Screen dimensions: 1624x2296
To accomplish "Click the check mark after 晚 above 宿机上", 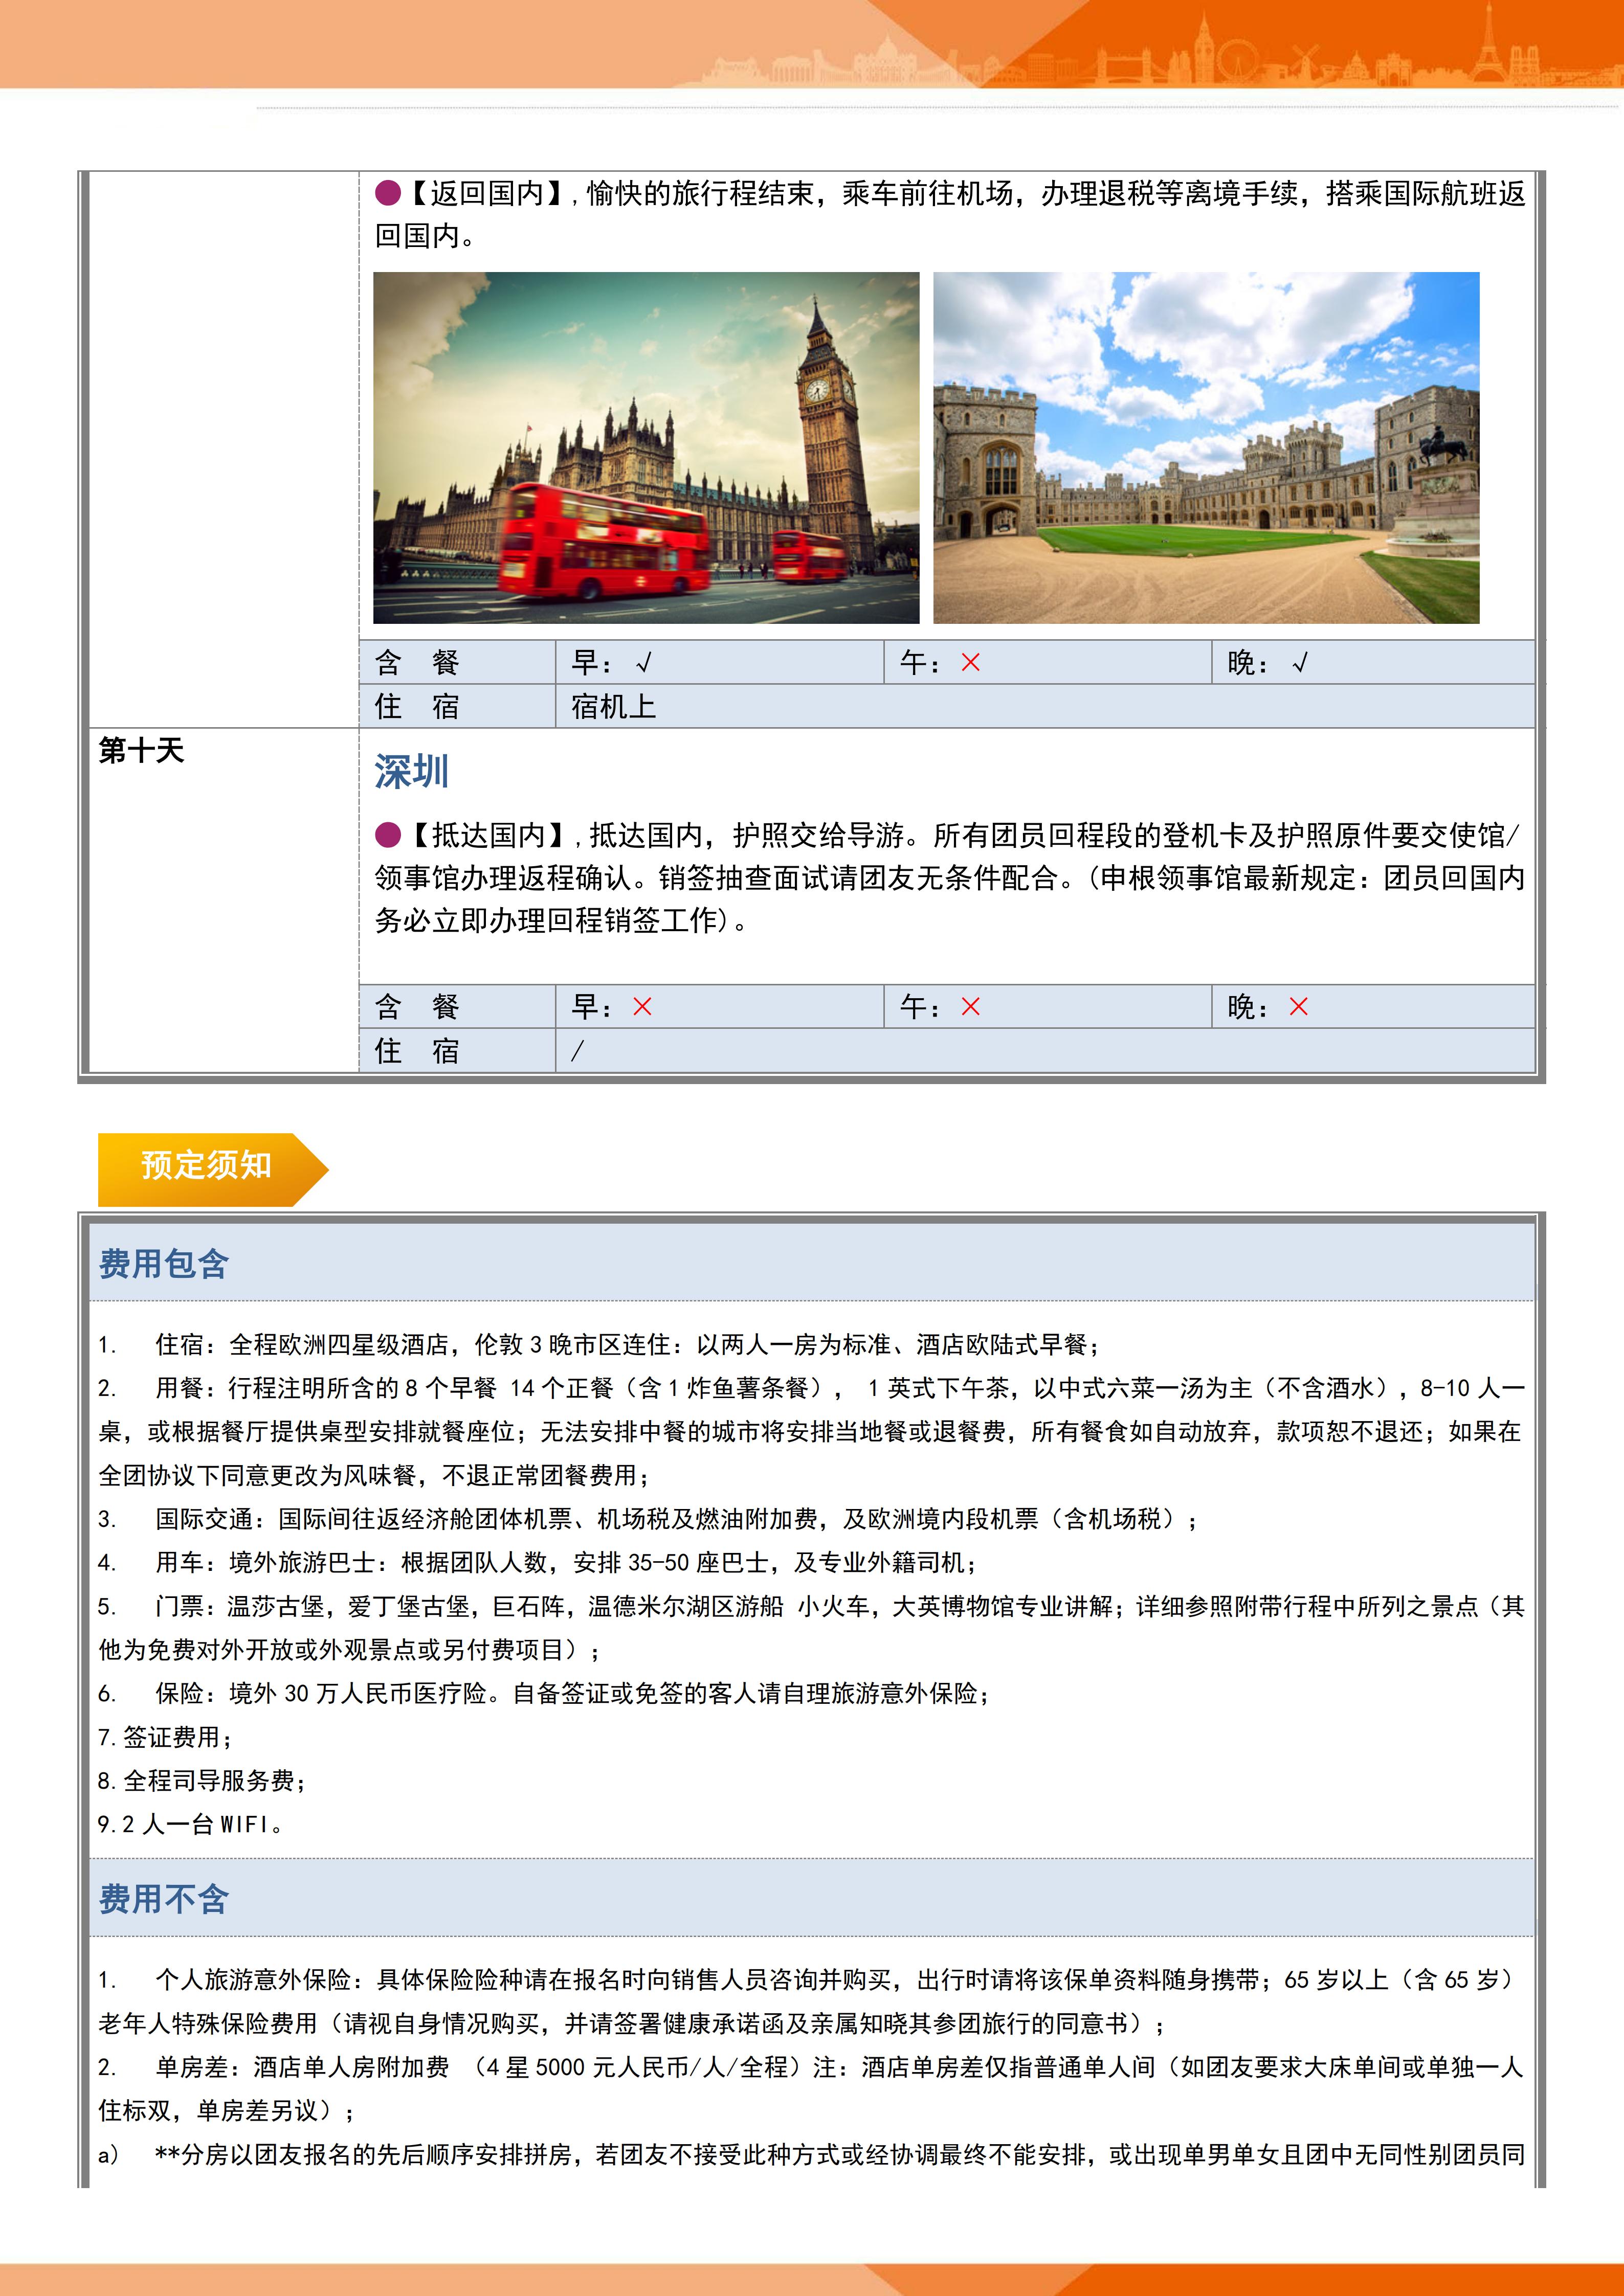I will pos(1299,663).
